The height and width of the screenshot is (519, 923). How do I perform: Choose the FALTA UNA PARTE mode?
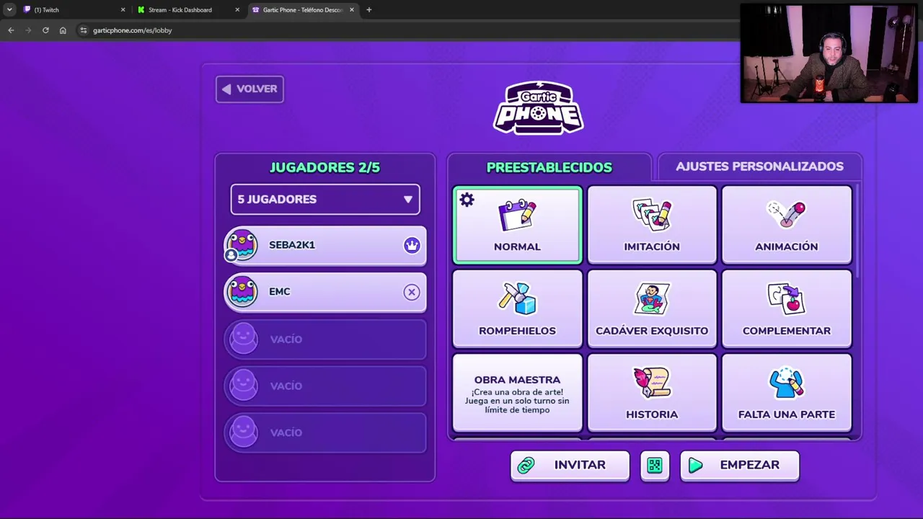(787, 394)
